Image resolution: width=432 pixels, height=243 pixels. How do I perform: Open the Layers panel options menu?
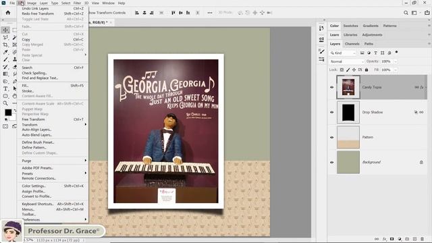coord(429,44)
